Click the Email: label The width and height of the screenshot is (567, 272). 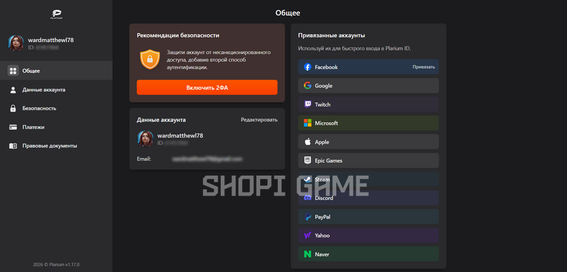pos(144,159)
